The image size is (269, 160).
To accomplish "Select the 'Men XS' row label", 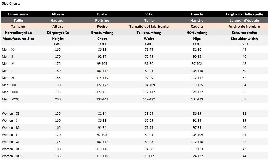I will pyautogui.click(x=8, y=50).
